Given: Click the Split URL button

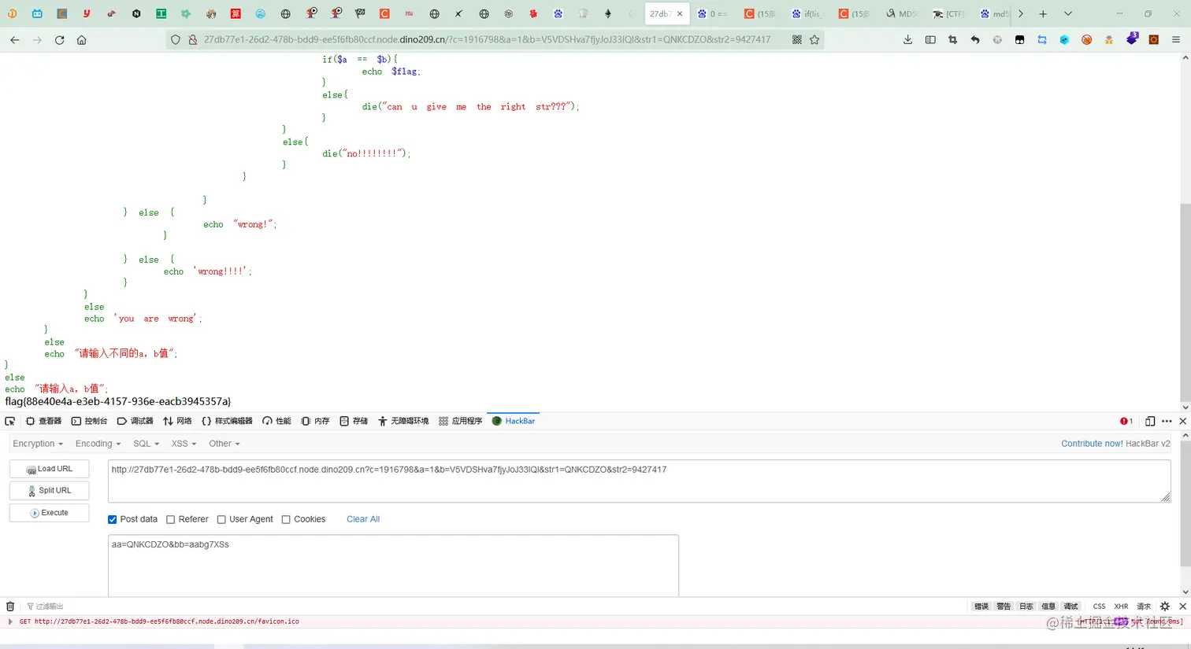Looking at the screenshot, I should (49, 491).
